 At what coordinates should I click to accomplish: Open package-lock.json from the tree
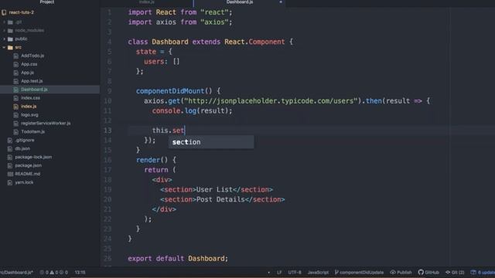point(33,158)
